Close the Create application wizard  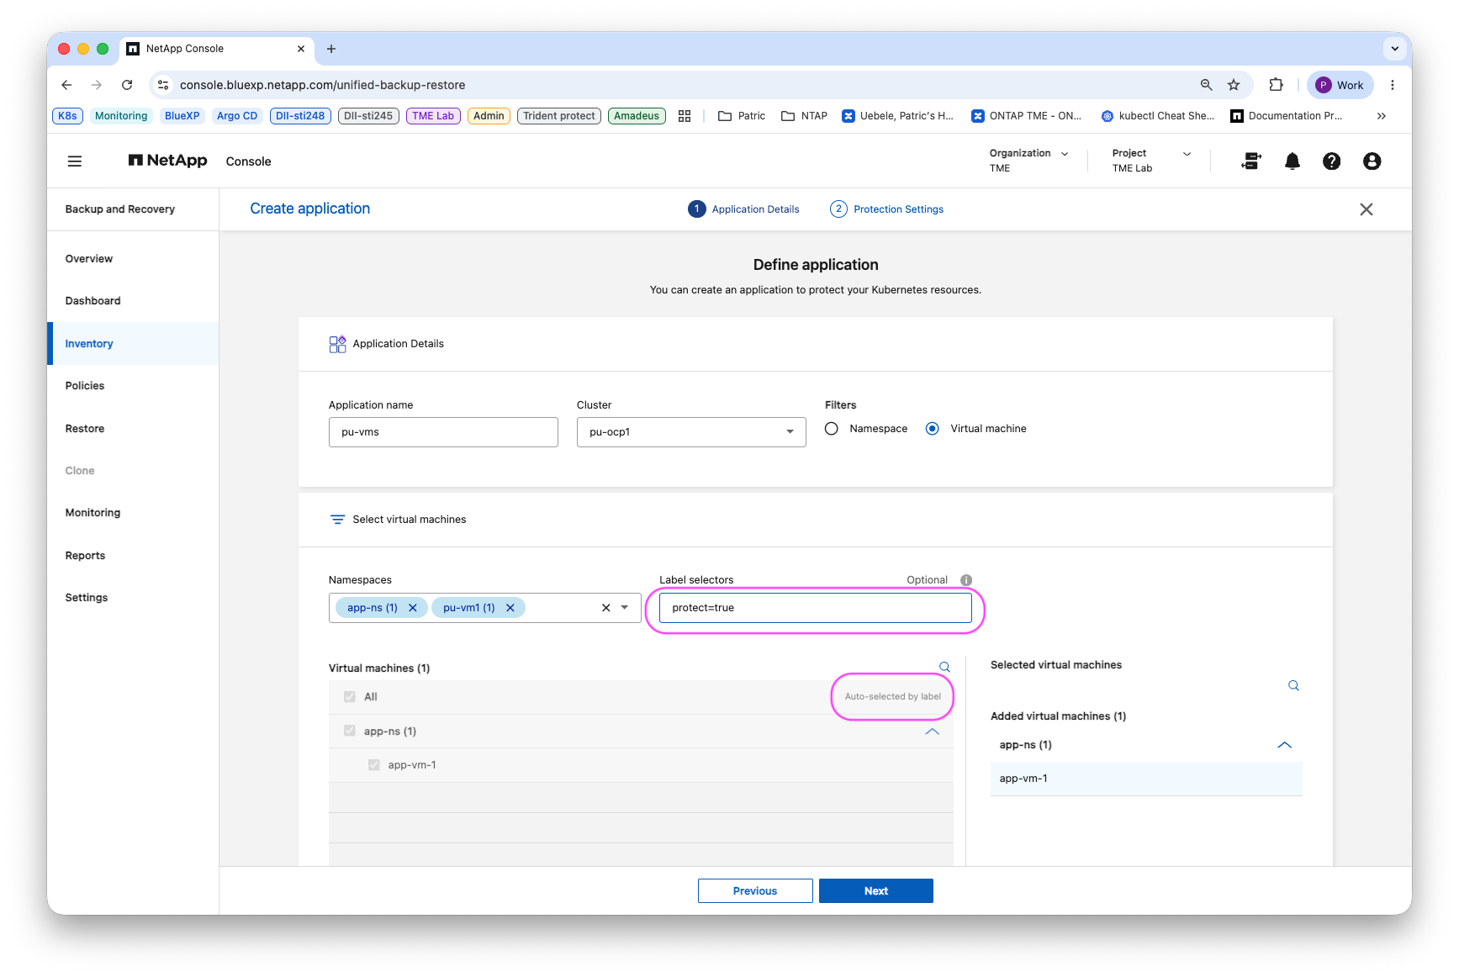click(x=1366, y=209)
